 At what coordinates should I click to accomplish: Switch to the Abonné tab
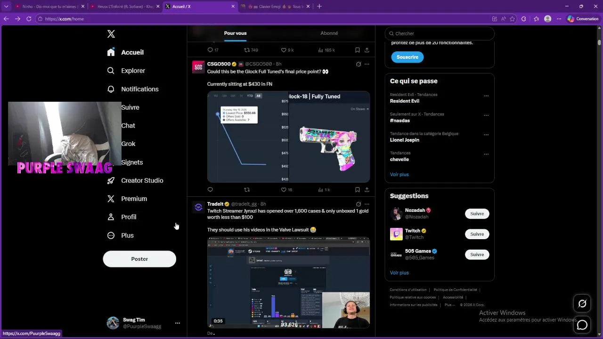click(329, 33)
